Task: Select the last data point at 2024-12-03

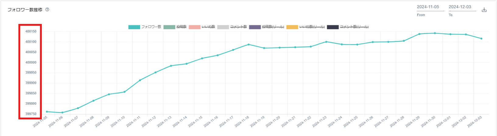Action: coord(481,39)
